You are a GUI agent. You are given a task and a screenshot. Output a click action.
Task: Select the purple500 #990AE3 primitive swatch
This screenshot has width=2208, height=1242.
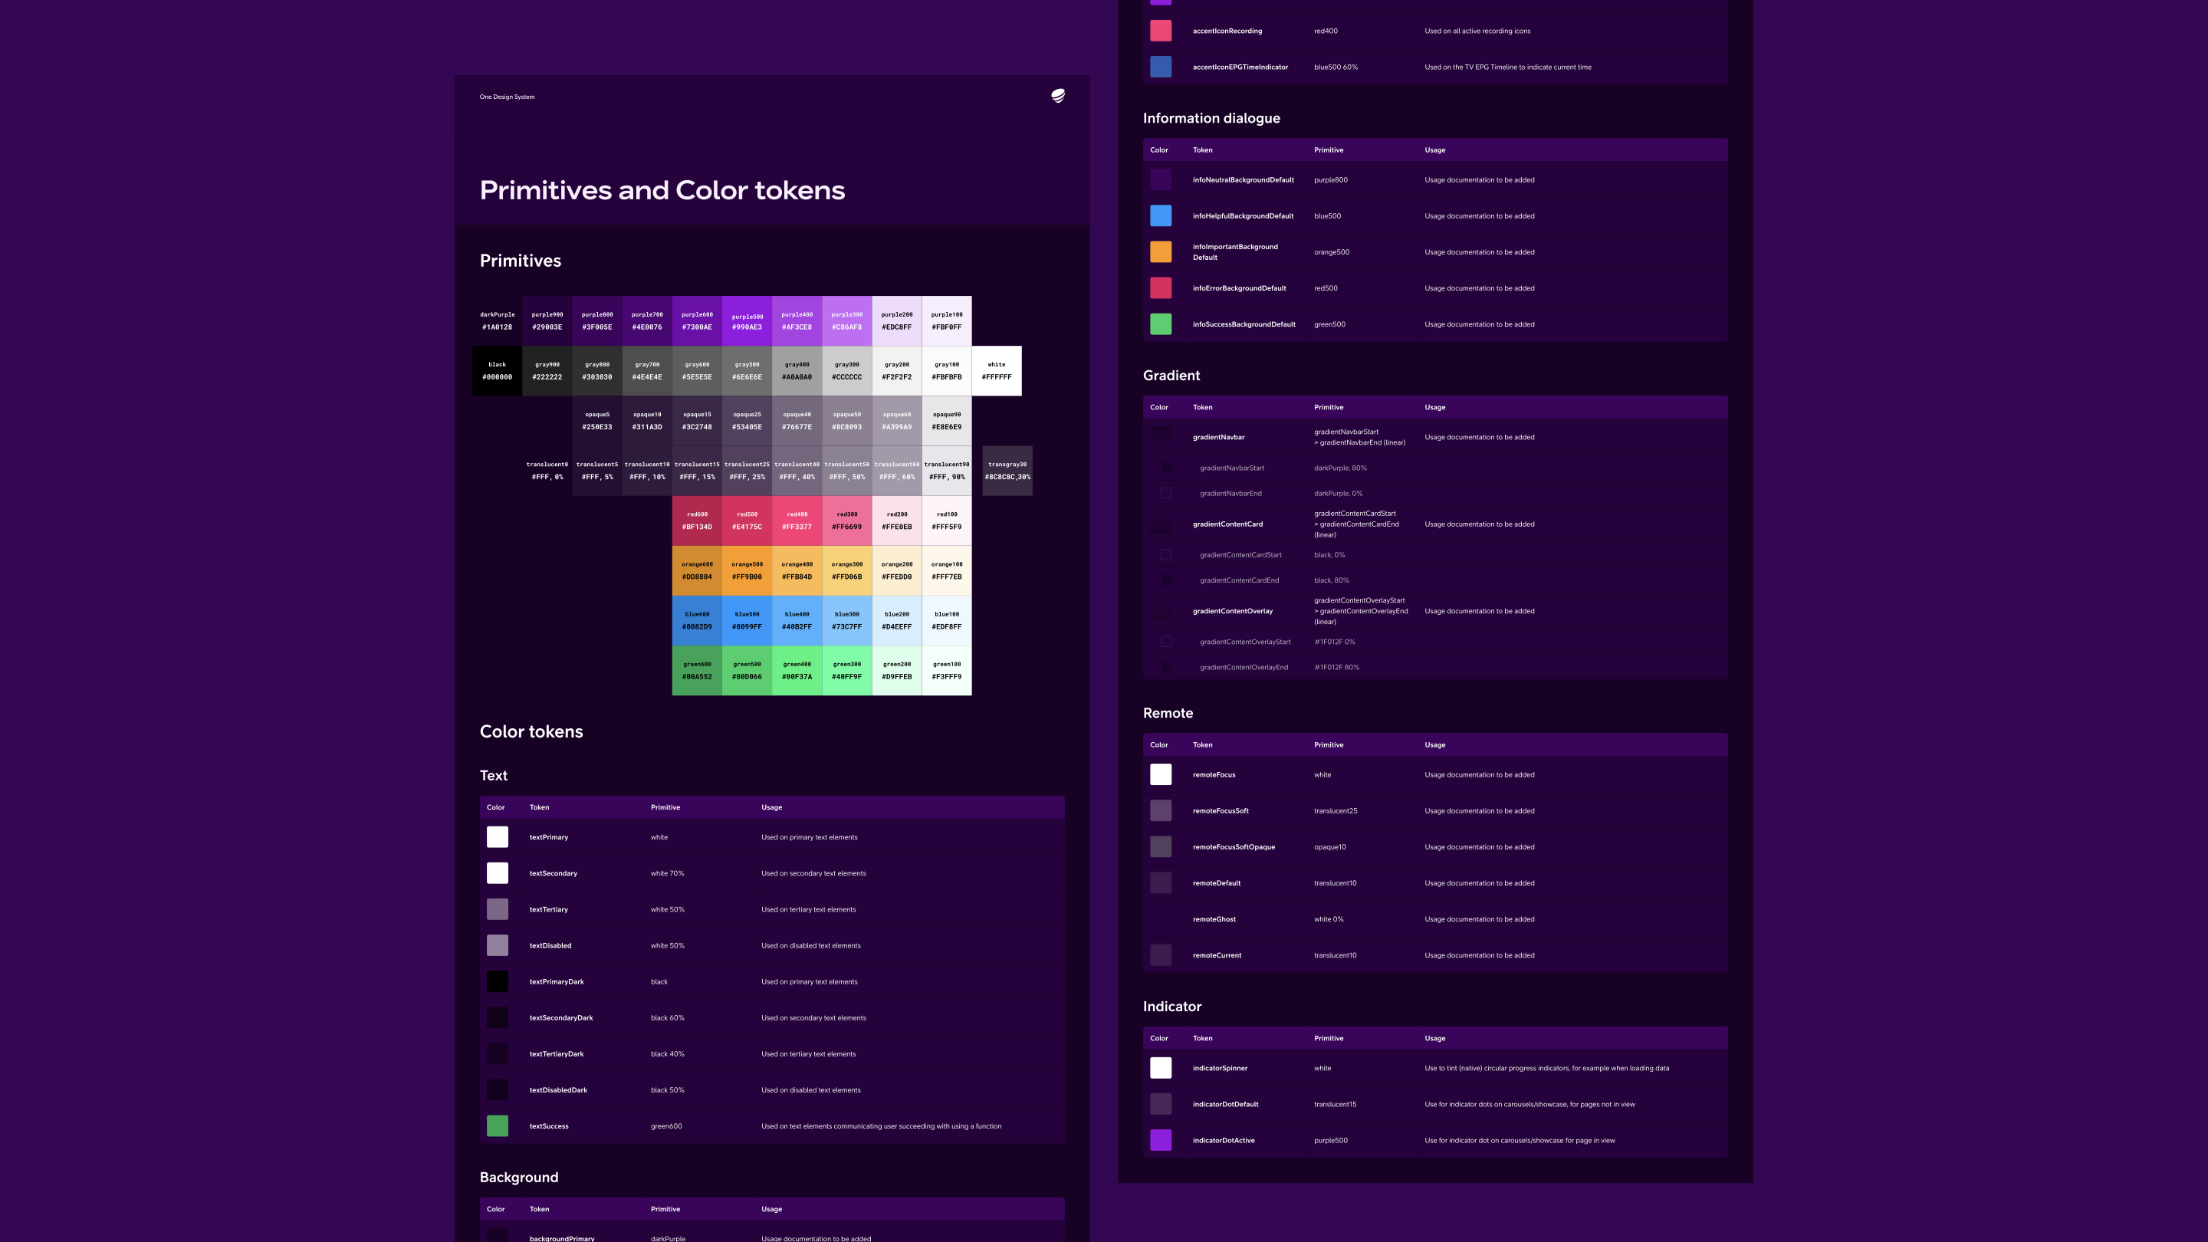click(x=747, y=321)
